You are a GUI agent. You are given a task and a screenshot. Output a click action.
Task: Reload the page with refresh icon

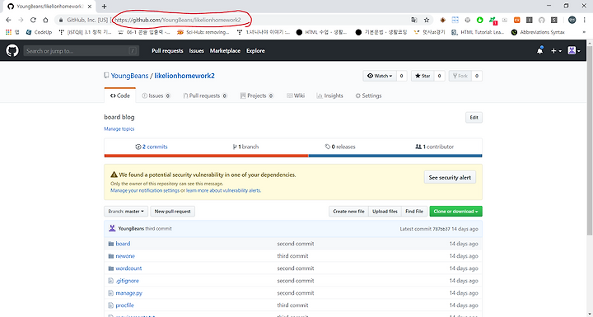pos(33,20)
